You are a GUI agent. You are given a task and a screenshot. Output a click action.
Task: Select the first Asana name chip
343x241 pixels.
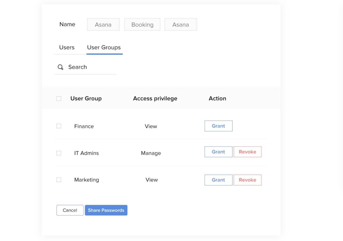tap(103, 25)
